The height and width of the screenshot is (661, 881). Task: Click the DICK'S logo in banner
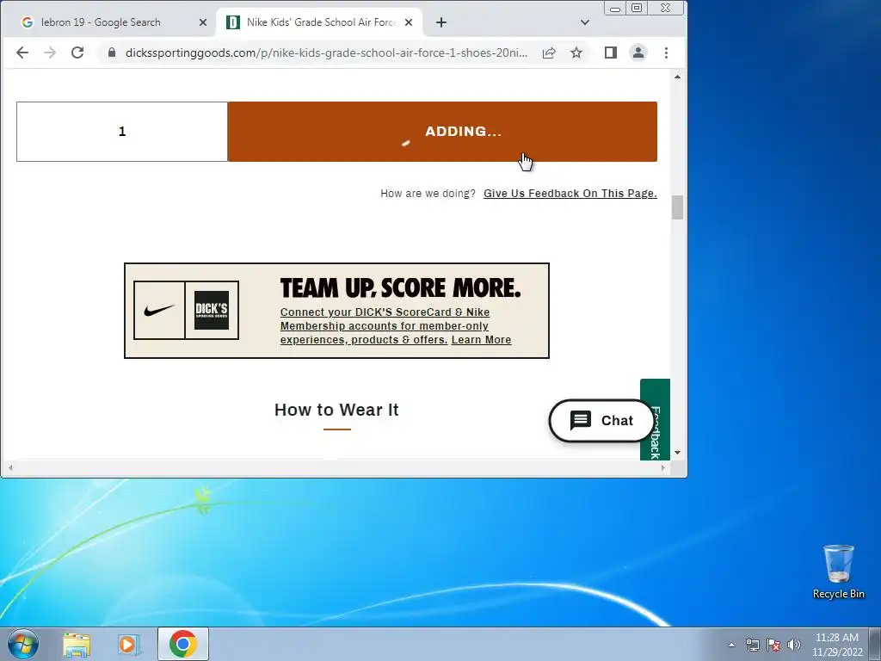pyautogui.click(x=212, y=310)
